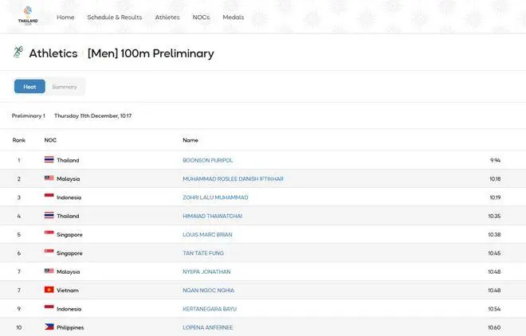Click Singapore flag beside Louis Marc Brian
526x336 pixels.
pyautogui.click(x=49, y=234)
